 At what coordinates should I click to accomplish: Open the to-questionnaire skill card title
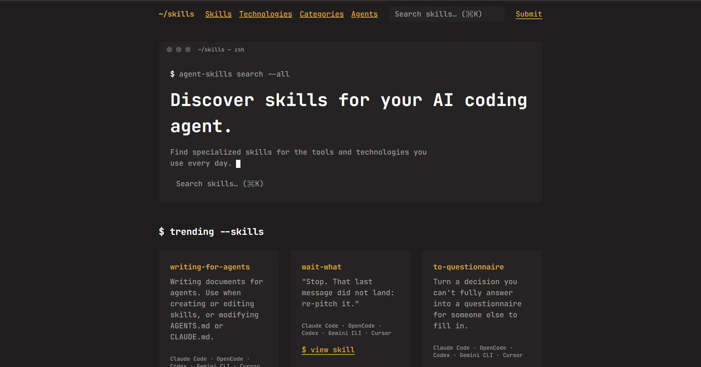tap(468, 267)
